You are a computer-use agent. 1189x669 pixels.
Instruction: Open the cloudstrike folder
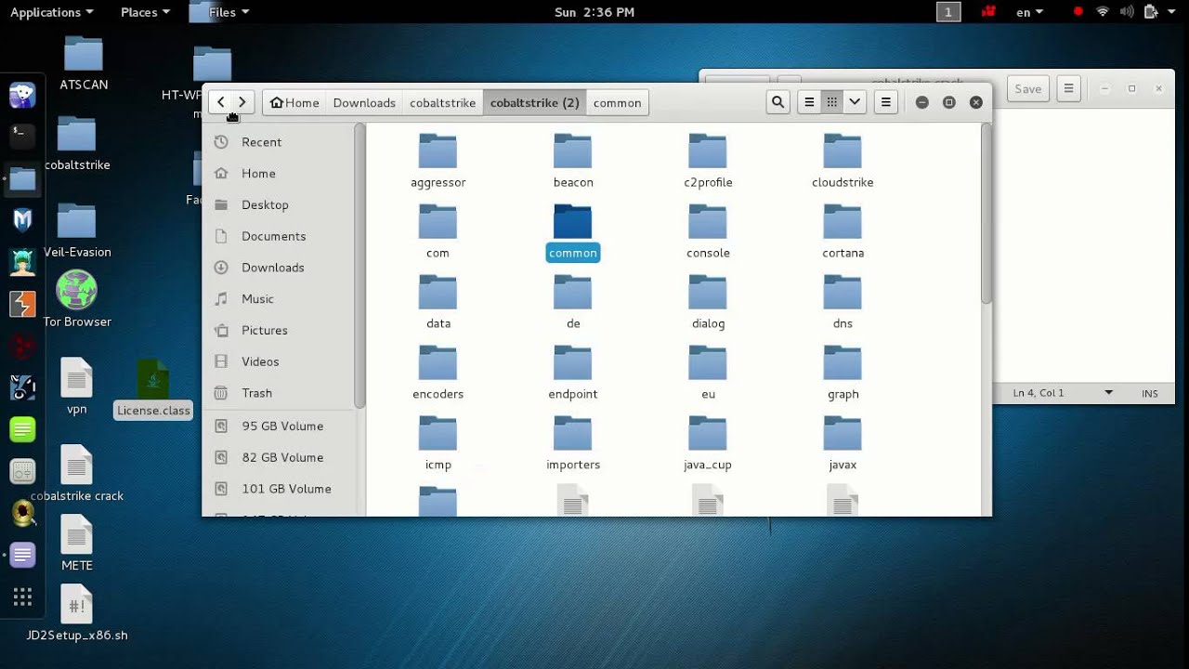pyautogui.click(x=843, y=161)
